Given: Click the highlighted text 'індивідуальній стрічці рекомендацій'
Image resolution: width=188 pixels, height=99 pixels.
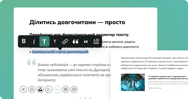Looking at the screenshot, I should (x=60, y=52).
